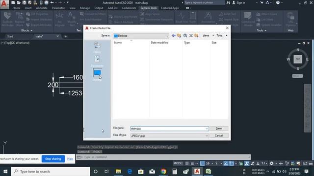This screenshot has width=314, height=176.
Task: Open History place in dialog sidebar
Action: coord(97,47)
